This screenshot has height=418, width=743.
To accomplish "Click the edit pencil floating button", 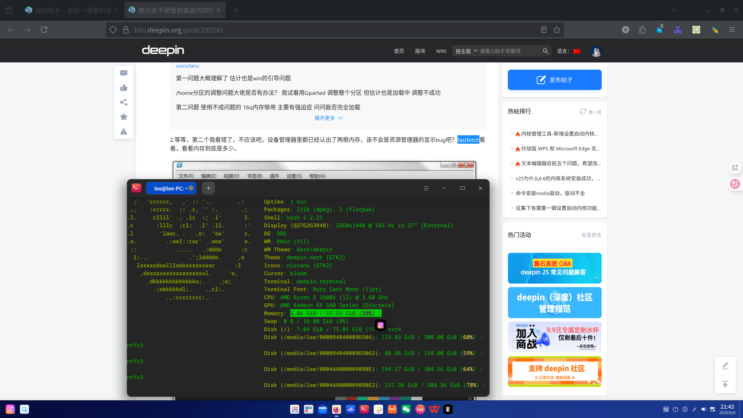I will [725, 365].
